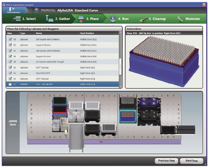
Task: Click the Step column header
Action: [x=9, y=33]
